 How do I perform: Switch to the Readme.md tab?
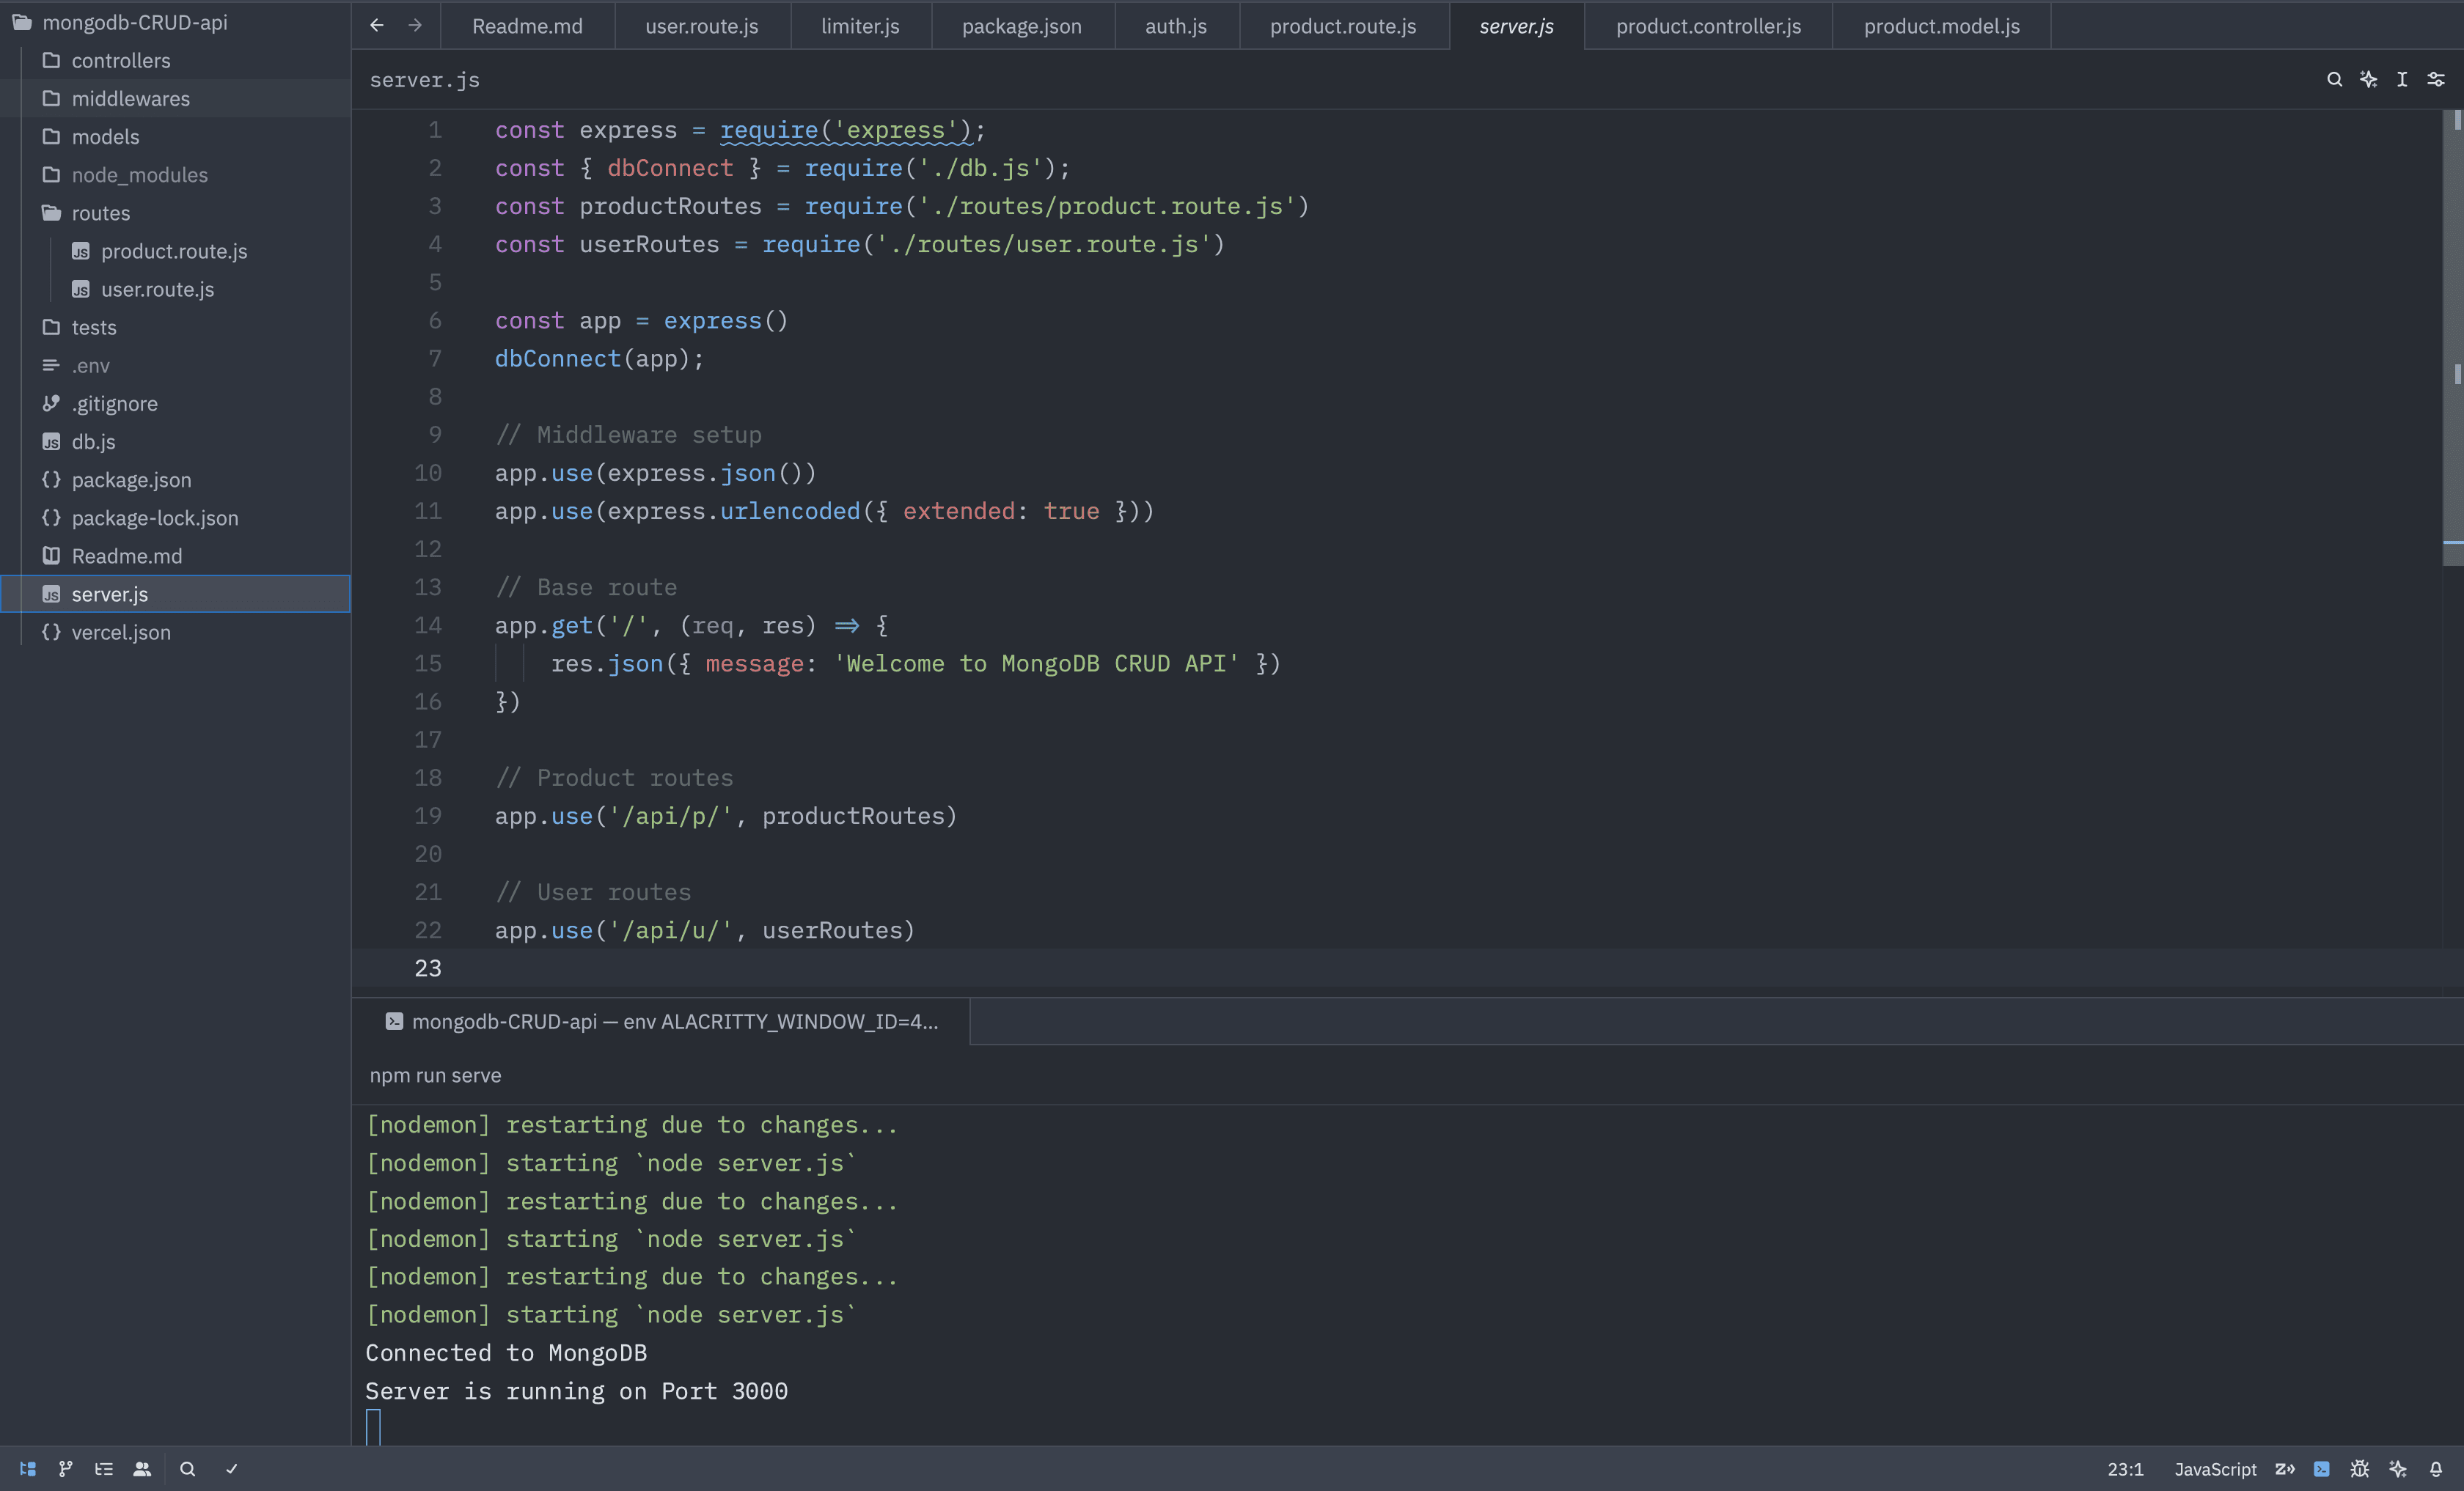click(x=527, y=26)
